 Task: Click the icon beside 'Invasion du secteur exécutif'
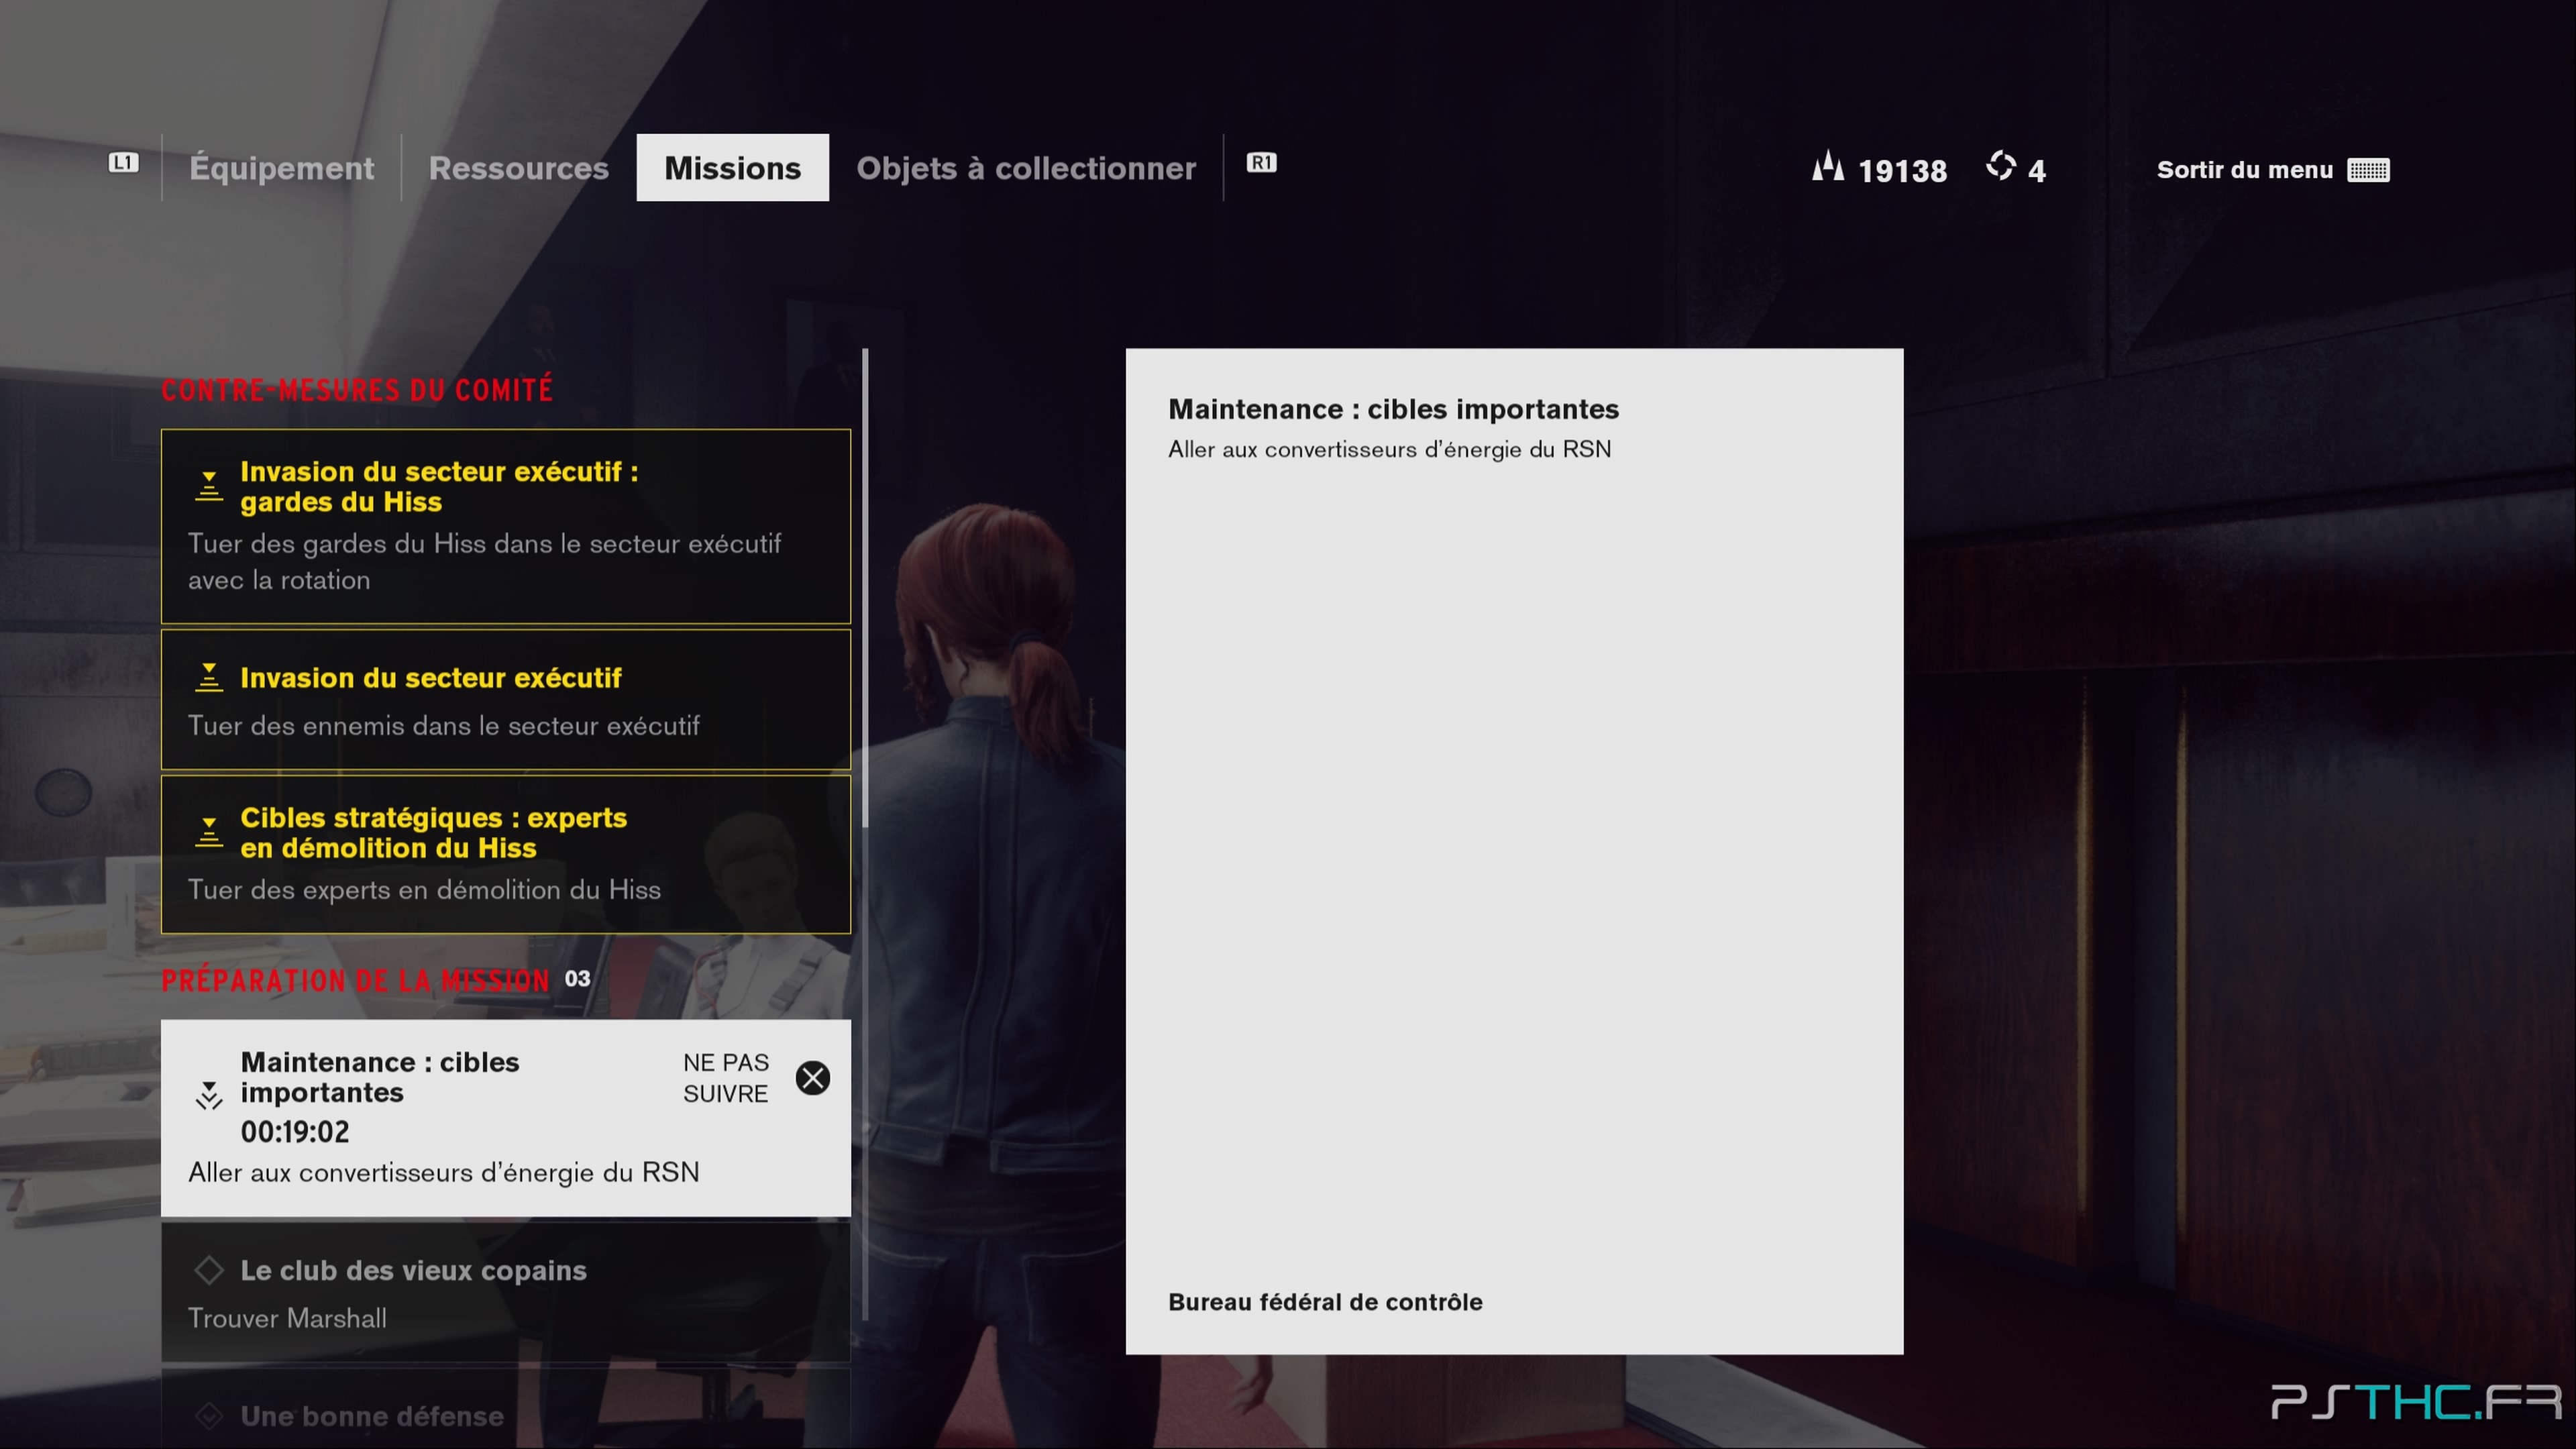click(x=209, y=677)
